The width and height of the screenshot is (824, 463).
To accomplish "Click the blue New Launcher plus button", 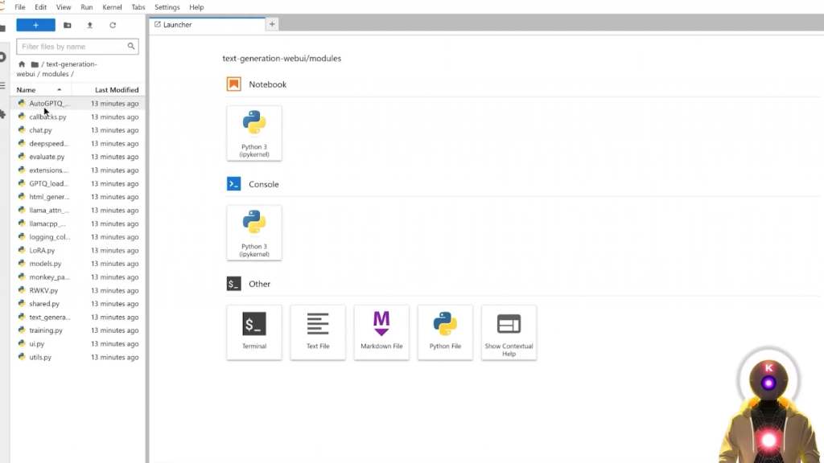I will 35,25.
